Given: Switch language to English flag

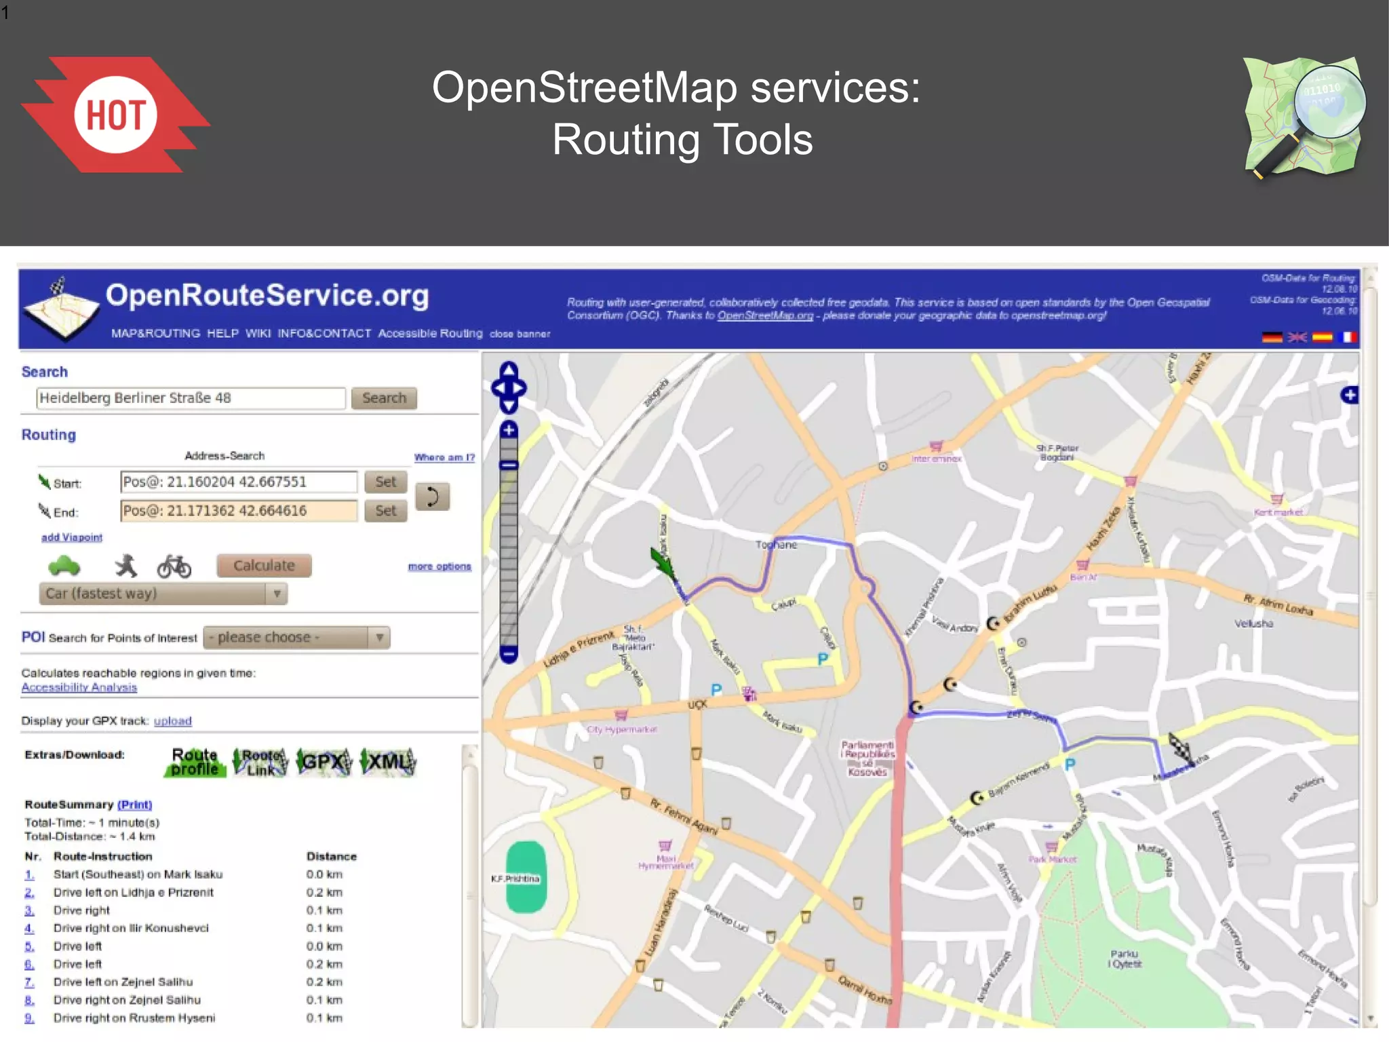Looking at the screenshot, I should 1297,337.
